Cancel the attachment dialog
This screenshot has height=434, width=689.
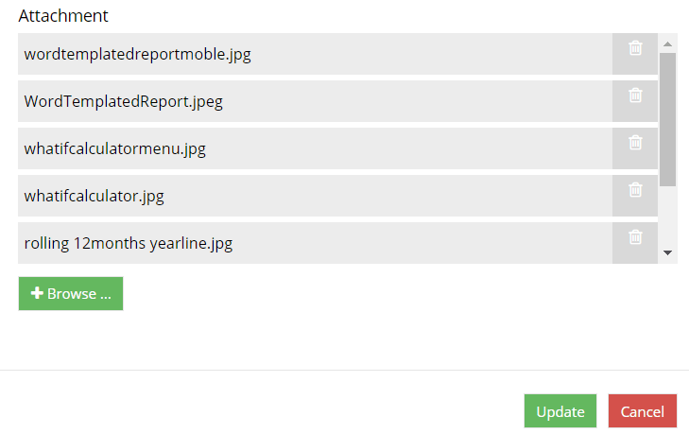click(642, 410)
